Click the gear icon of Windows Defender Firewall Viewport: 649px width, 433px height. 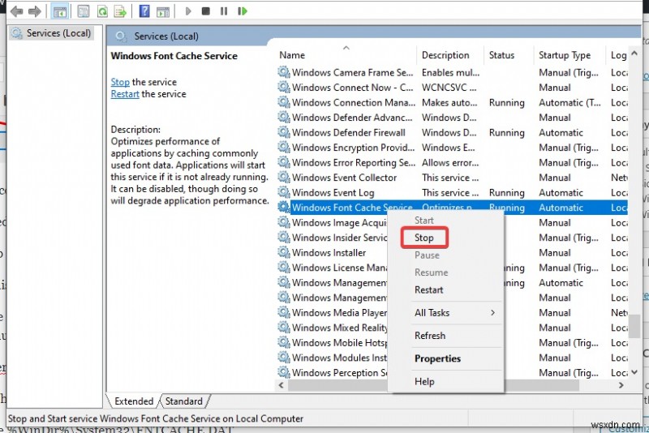[283, 132]
